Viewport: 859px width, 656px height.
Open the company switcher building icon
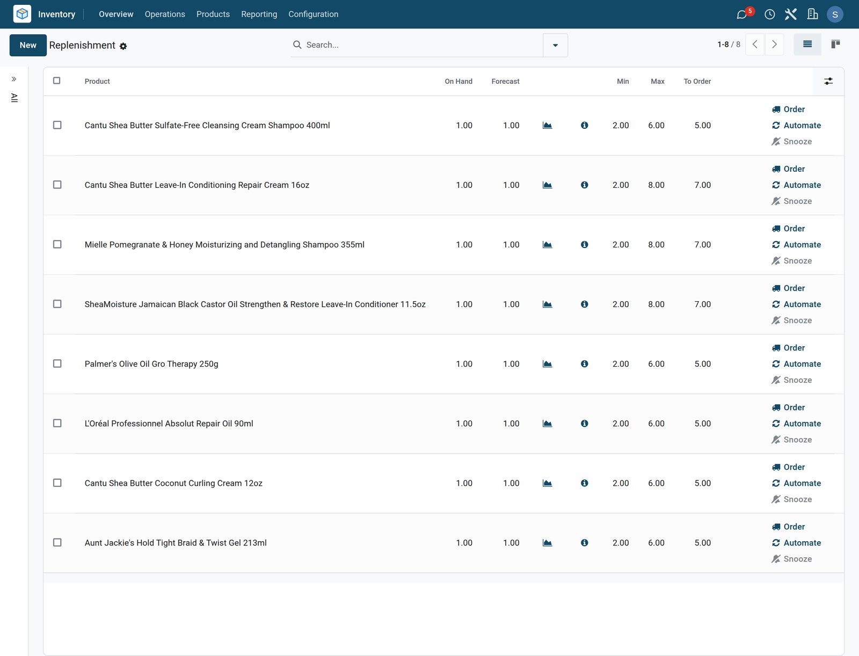tap(813, 14)
